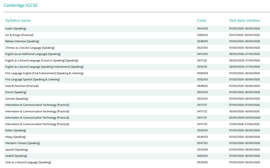Screen dimensions: 270x168
Task: Click the Chinese as a Second Language entry
Action: pyautogui.click(x=30, y=48)
